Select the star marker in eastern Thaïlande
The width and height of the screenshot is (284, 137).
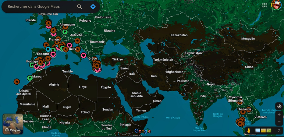[249, 109]
